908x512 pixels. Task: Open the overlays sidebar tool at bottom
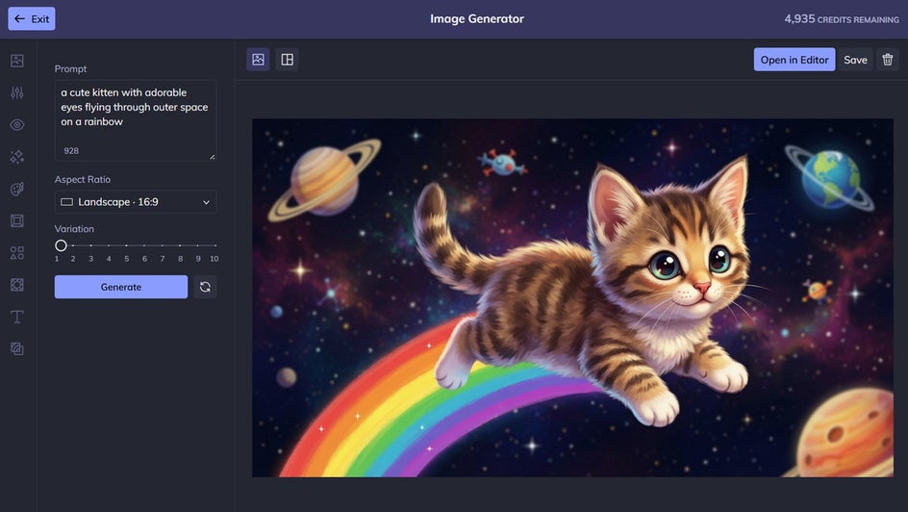[16, 348]
